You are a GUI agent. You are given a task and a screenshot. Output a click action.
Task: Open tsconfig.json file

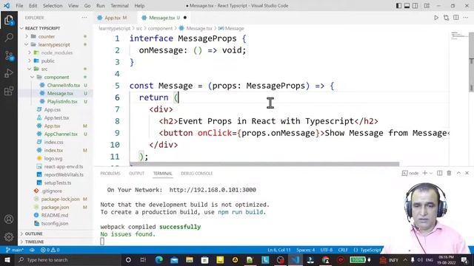[55, 223]
